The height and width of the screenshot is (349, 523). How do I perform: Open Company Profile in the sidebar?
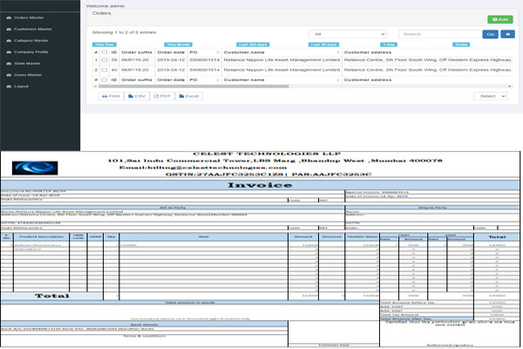pyautogui.click(x=31, y=51)
